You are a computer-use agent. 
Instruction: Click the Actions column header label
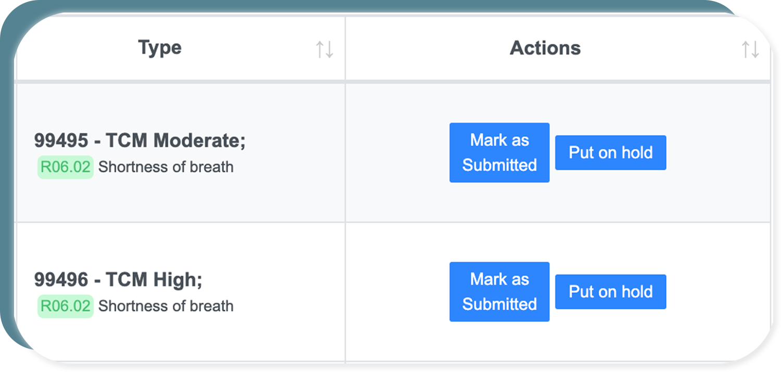(545, 48)
